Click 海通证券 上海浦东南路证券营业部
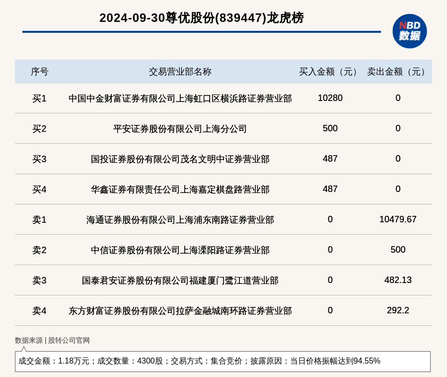Viewport: 447px width, 377px height. pos(180,220)
